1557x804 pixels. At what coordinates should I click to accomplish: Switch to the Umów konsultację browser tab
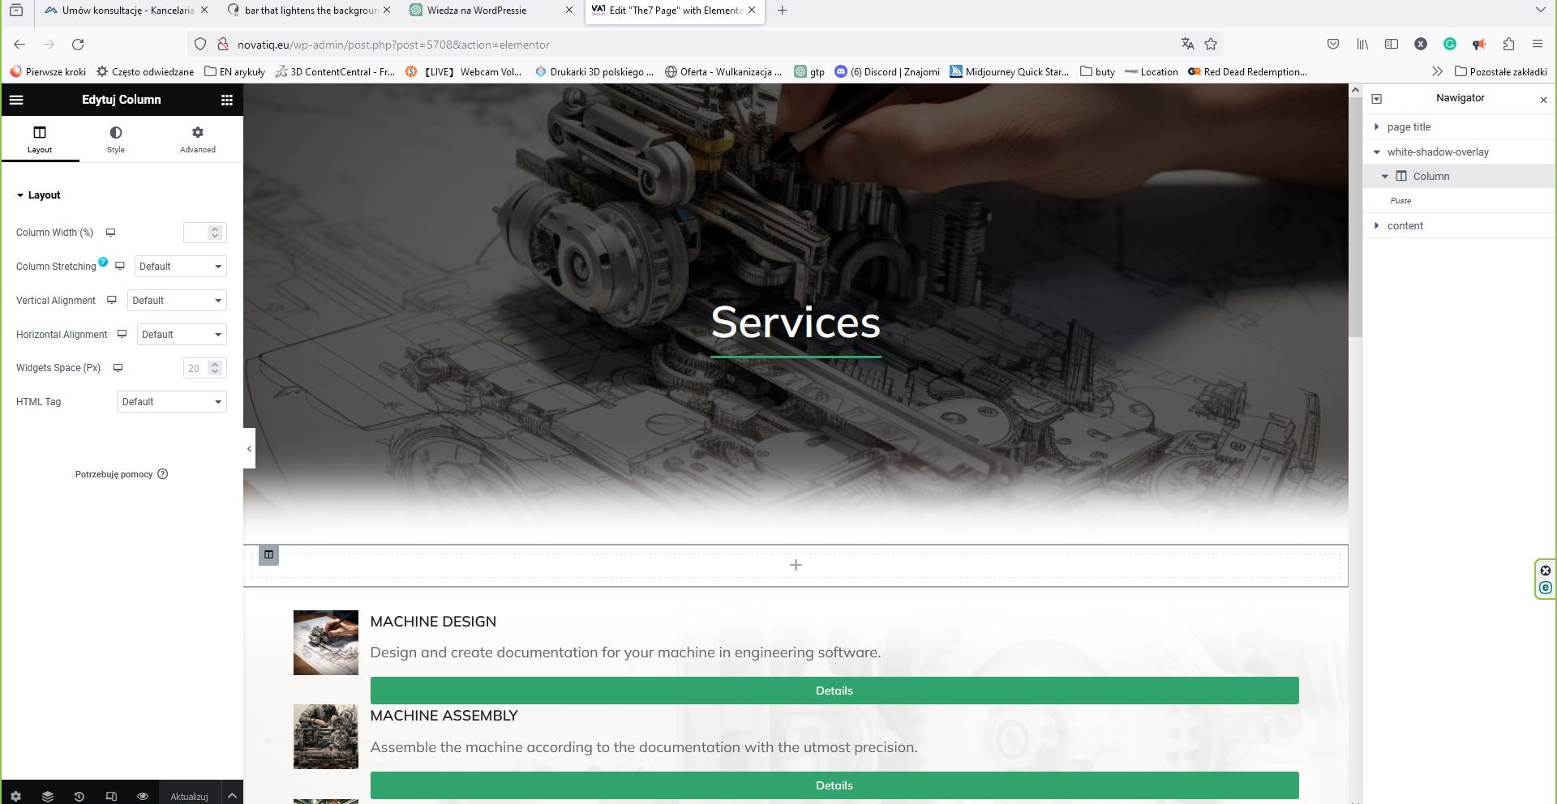pyautogui.click(x=126, y=11)
